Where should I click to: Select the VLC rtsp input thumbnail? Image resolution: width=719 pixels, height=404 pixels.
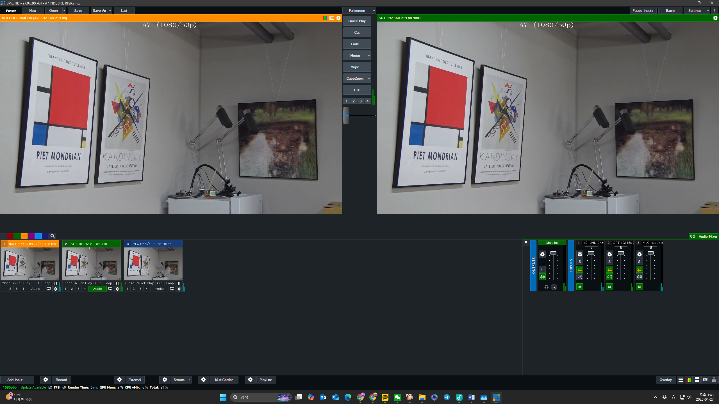coord(153,264)
